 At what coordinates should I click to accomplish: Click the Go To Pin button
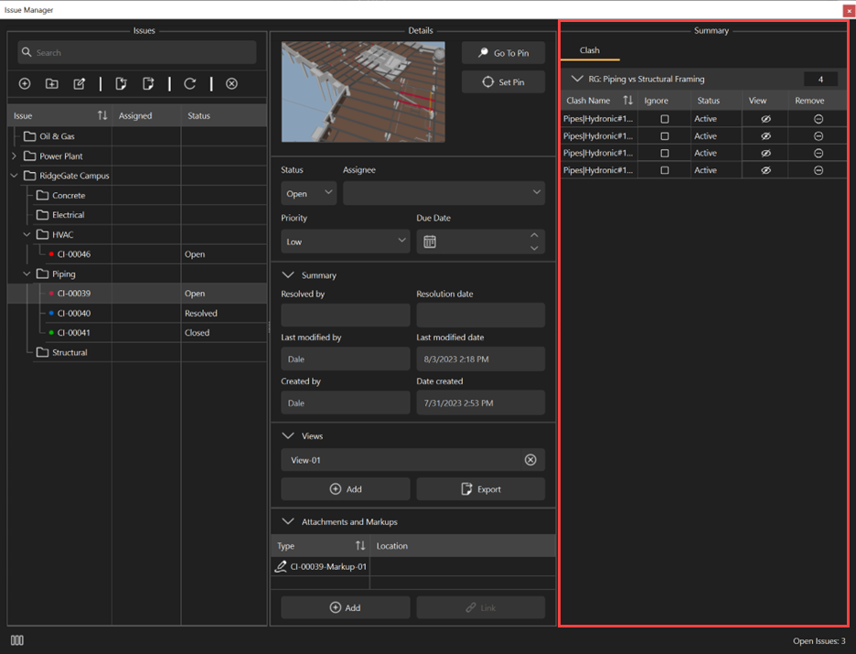(503, 53)
